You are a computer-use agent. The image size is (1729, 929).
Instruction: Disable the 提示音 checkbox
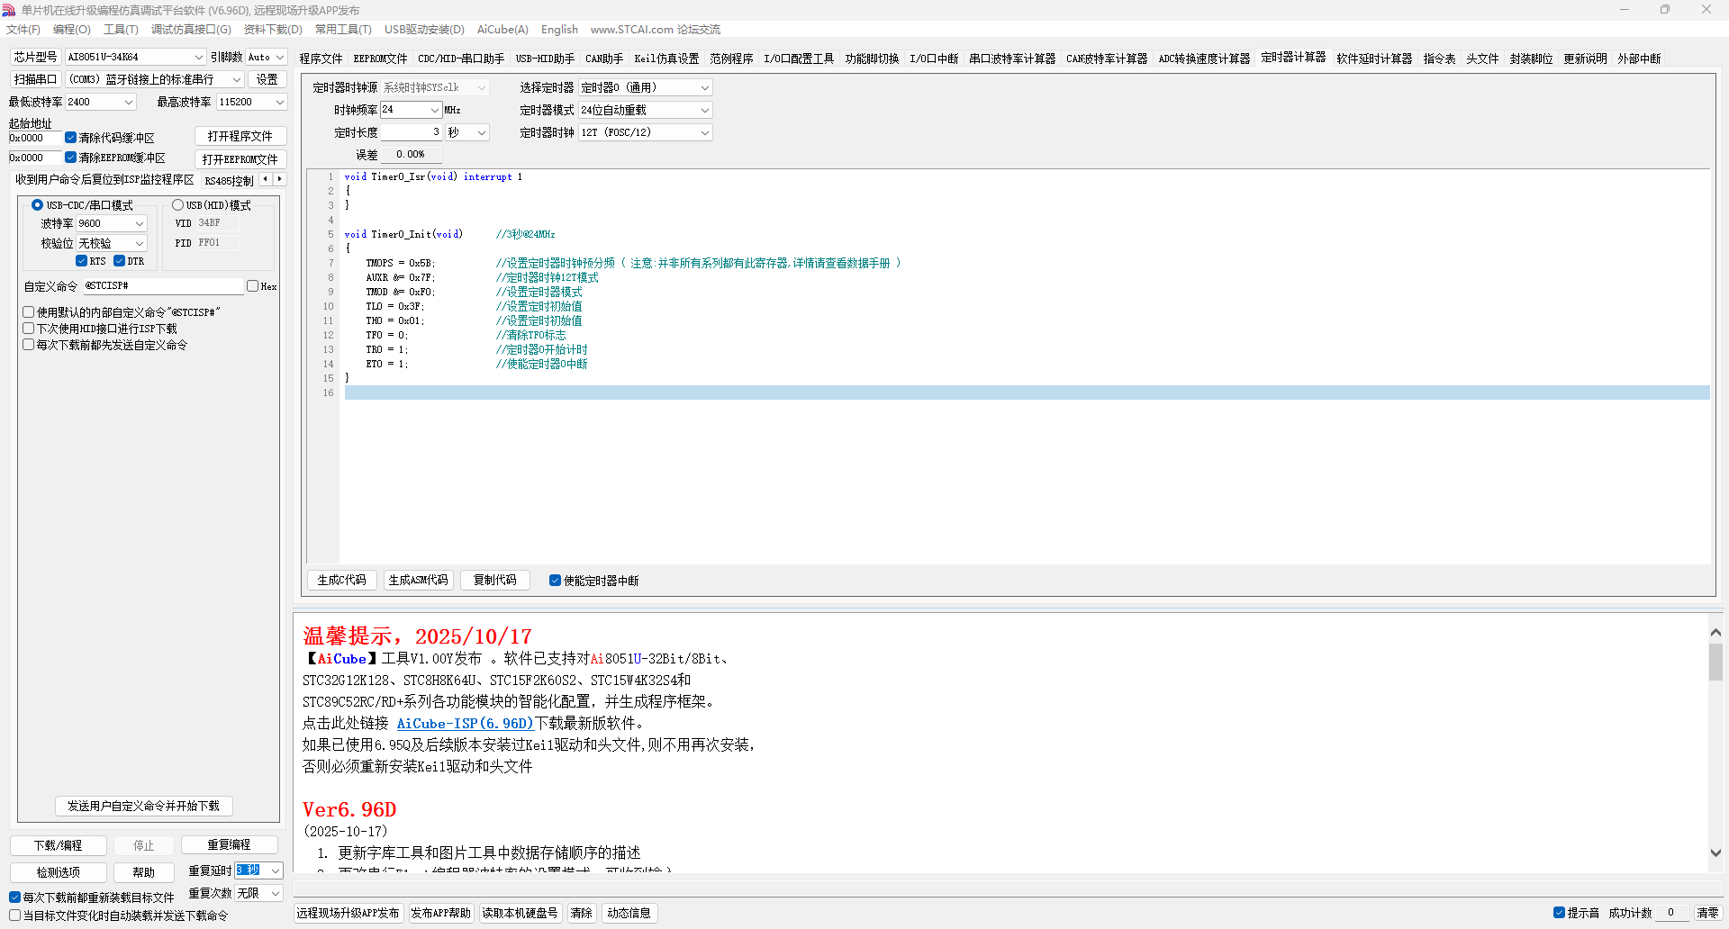tap(1559, 913)
